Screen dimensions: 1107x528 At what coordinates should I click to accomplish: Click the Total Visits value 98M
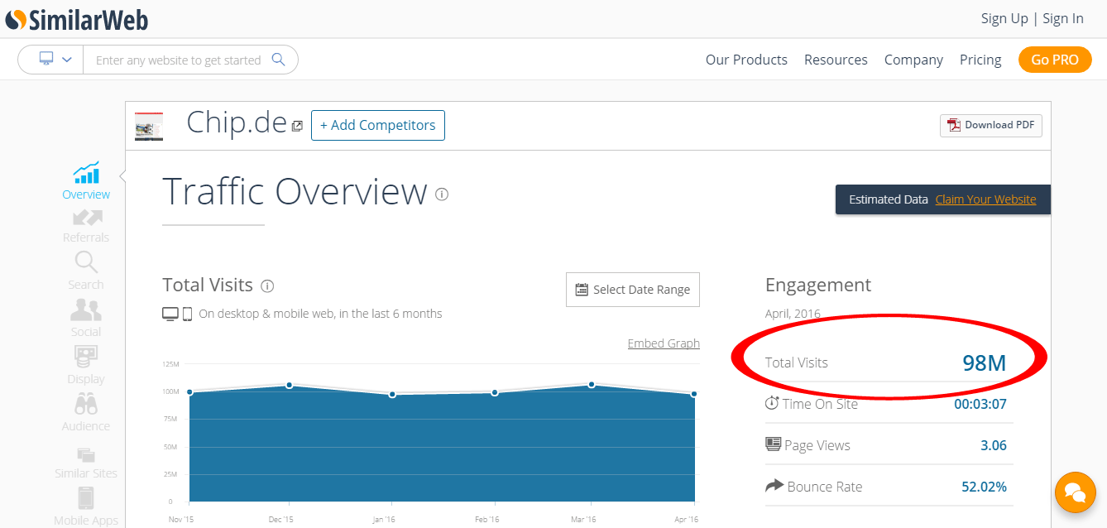pyautogui.click(x=985, y=362)
